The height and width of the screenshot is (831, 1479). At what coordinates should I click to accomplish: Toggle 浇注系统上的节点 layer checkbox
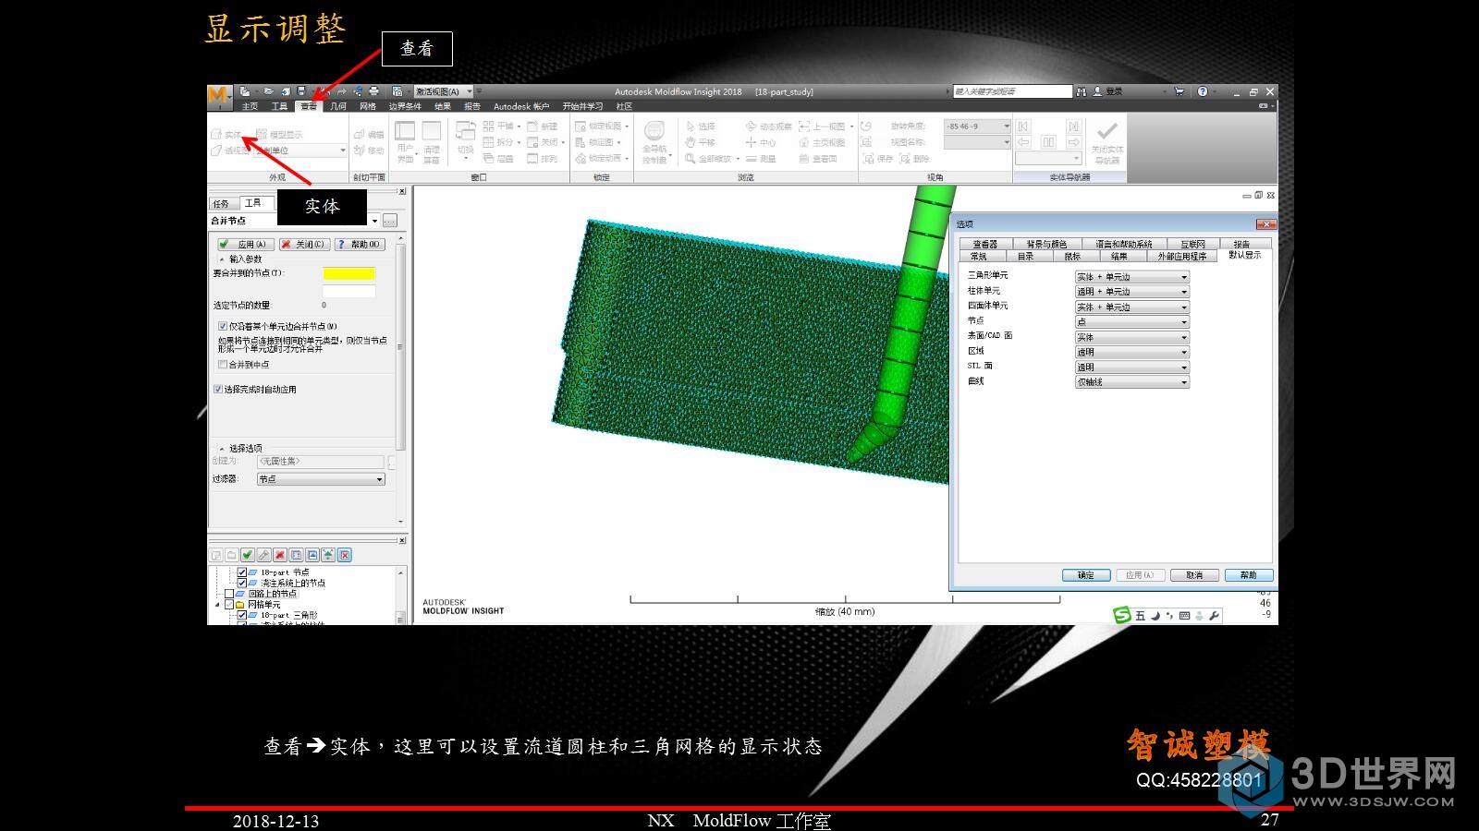tap(242, 584)
